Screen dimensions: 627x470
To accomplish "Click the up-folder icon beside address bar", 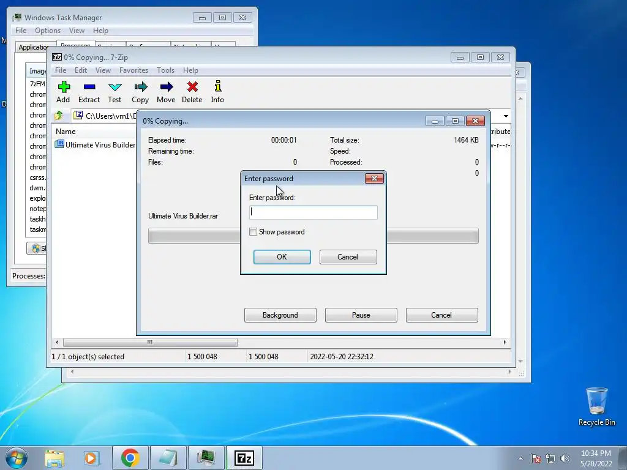I will [x=58, y=116].
